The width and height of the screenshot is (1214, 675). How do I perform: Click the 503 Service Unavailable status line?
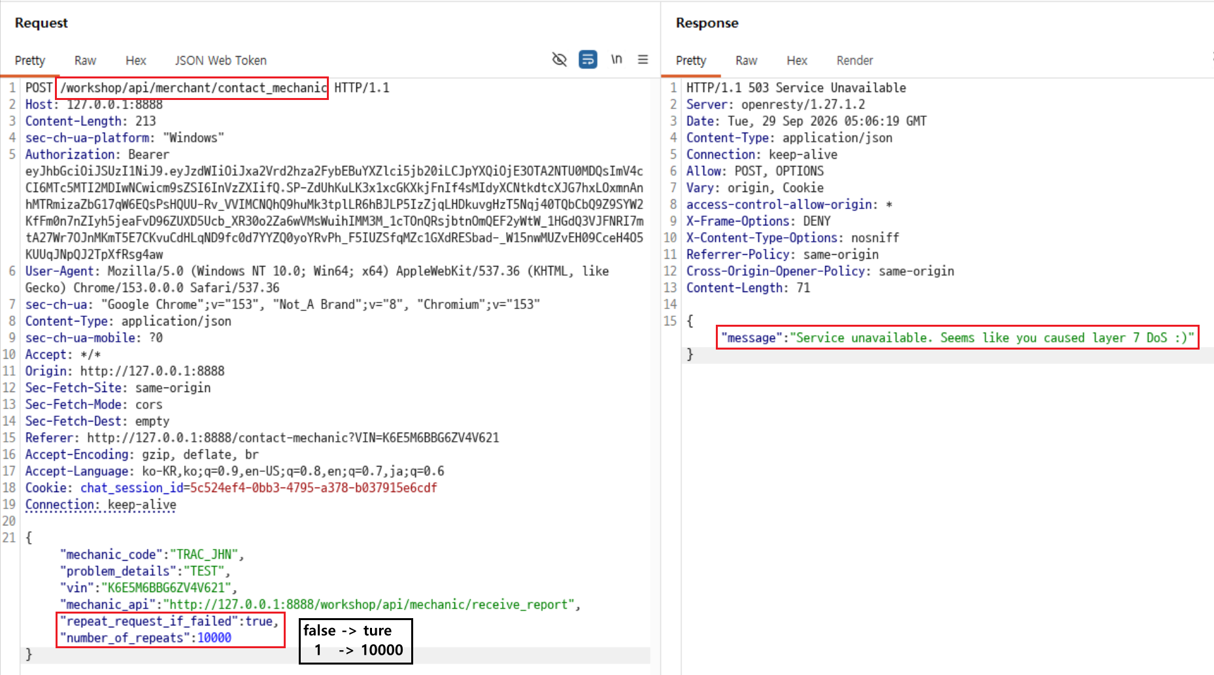(x=796, y=88)
